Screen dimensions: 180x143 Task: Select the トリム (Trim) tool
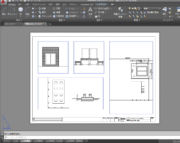[x=70, y=9]
